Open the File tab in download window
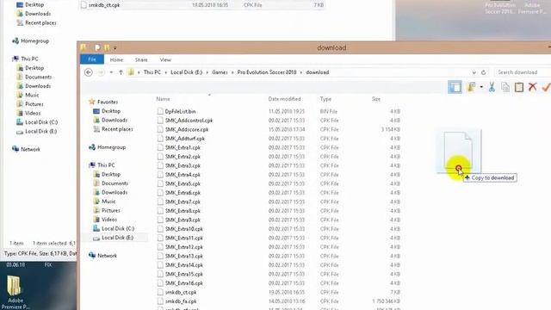 pos(92,59)
